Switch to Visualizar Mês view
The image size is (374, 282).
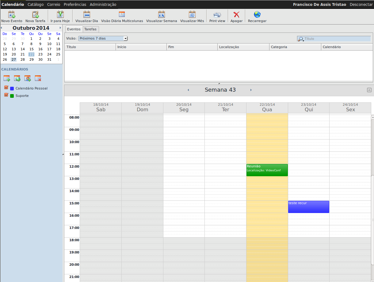pyautogui.click(x=192, y=15)
